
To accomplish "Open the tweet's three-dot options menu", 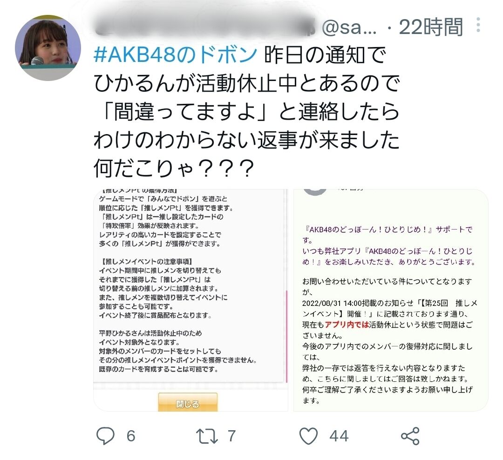I will click(x=478, y=25).
